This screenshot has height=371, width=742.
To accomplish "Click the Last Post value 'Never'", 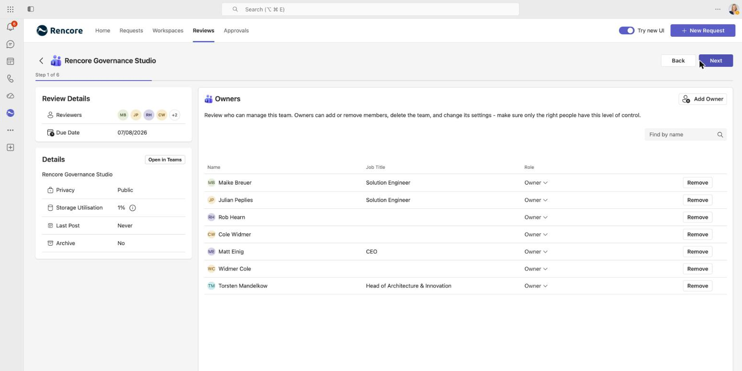I will point(125,226).
